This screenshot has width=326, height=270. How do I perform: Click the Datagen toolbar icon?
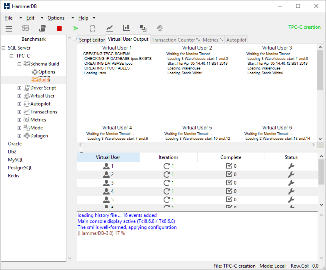click(160, 28)
